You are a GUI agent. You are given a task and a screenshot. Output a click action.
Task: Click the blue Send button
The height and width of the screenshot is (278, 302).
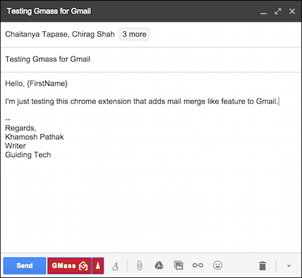25,266
